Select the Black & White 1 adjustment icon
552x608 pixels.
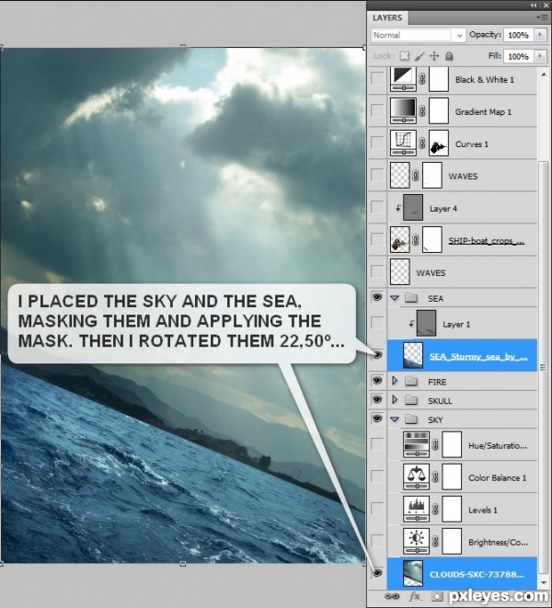click(403, 79)
